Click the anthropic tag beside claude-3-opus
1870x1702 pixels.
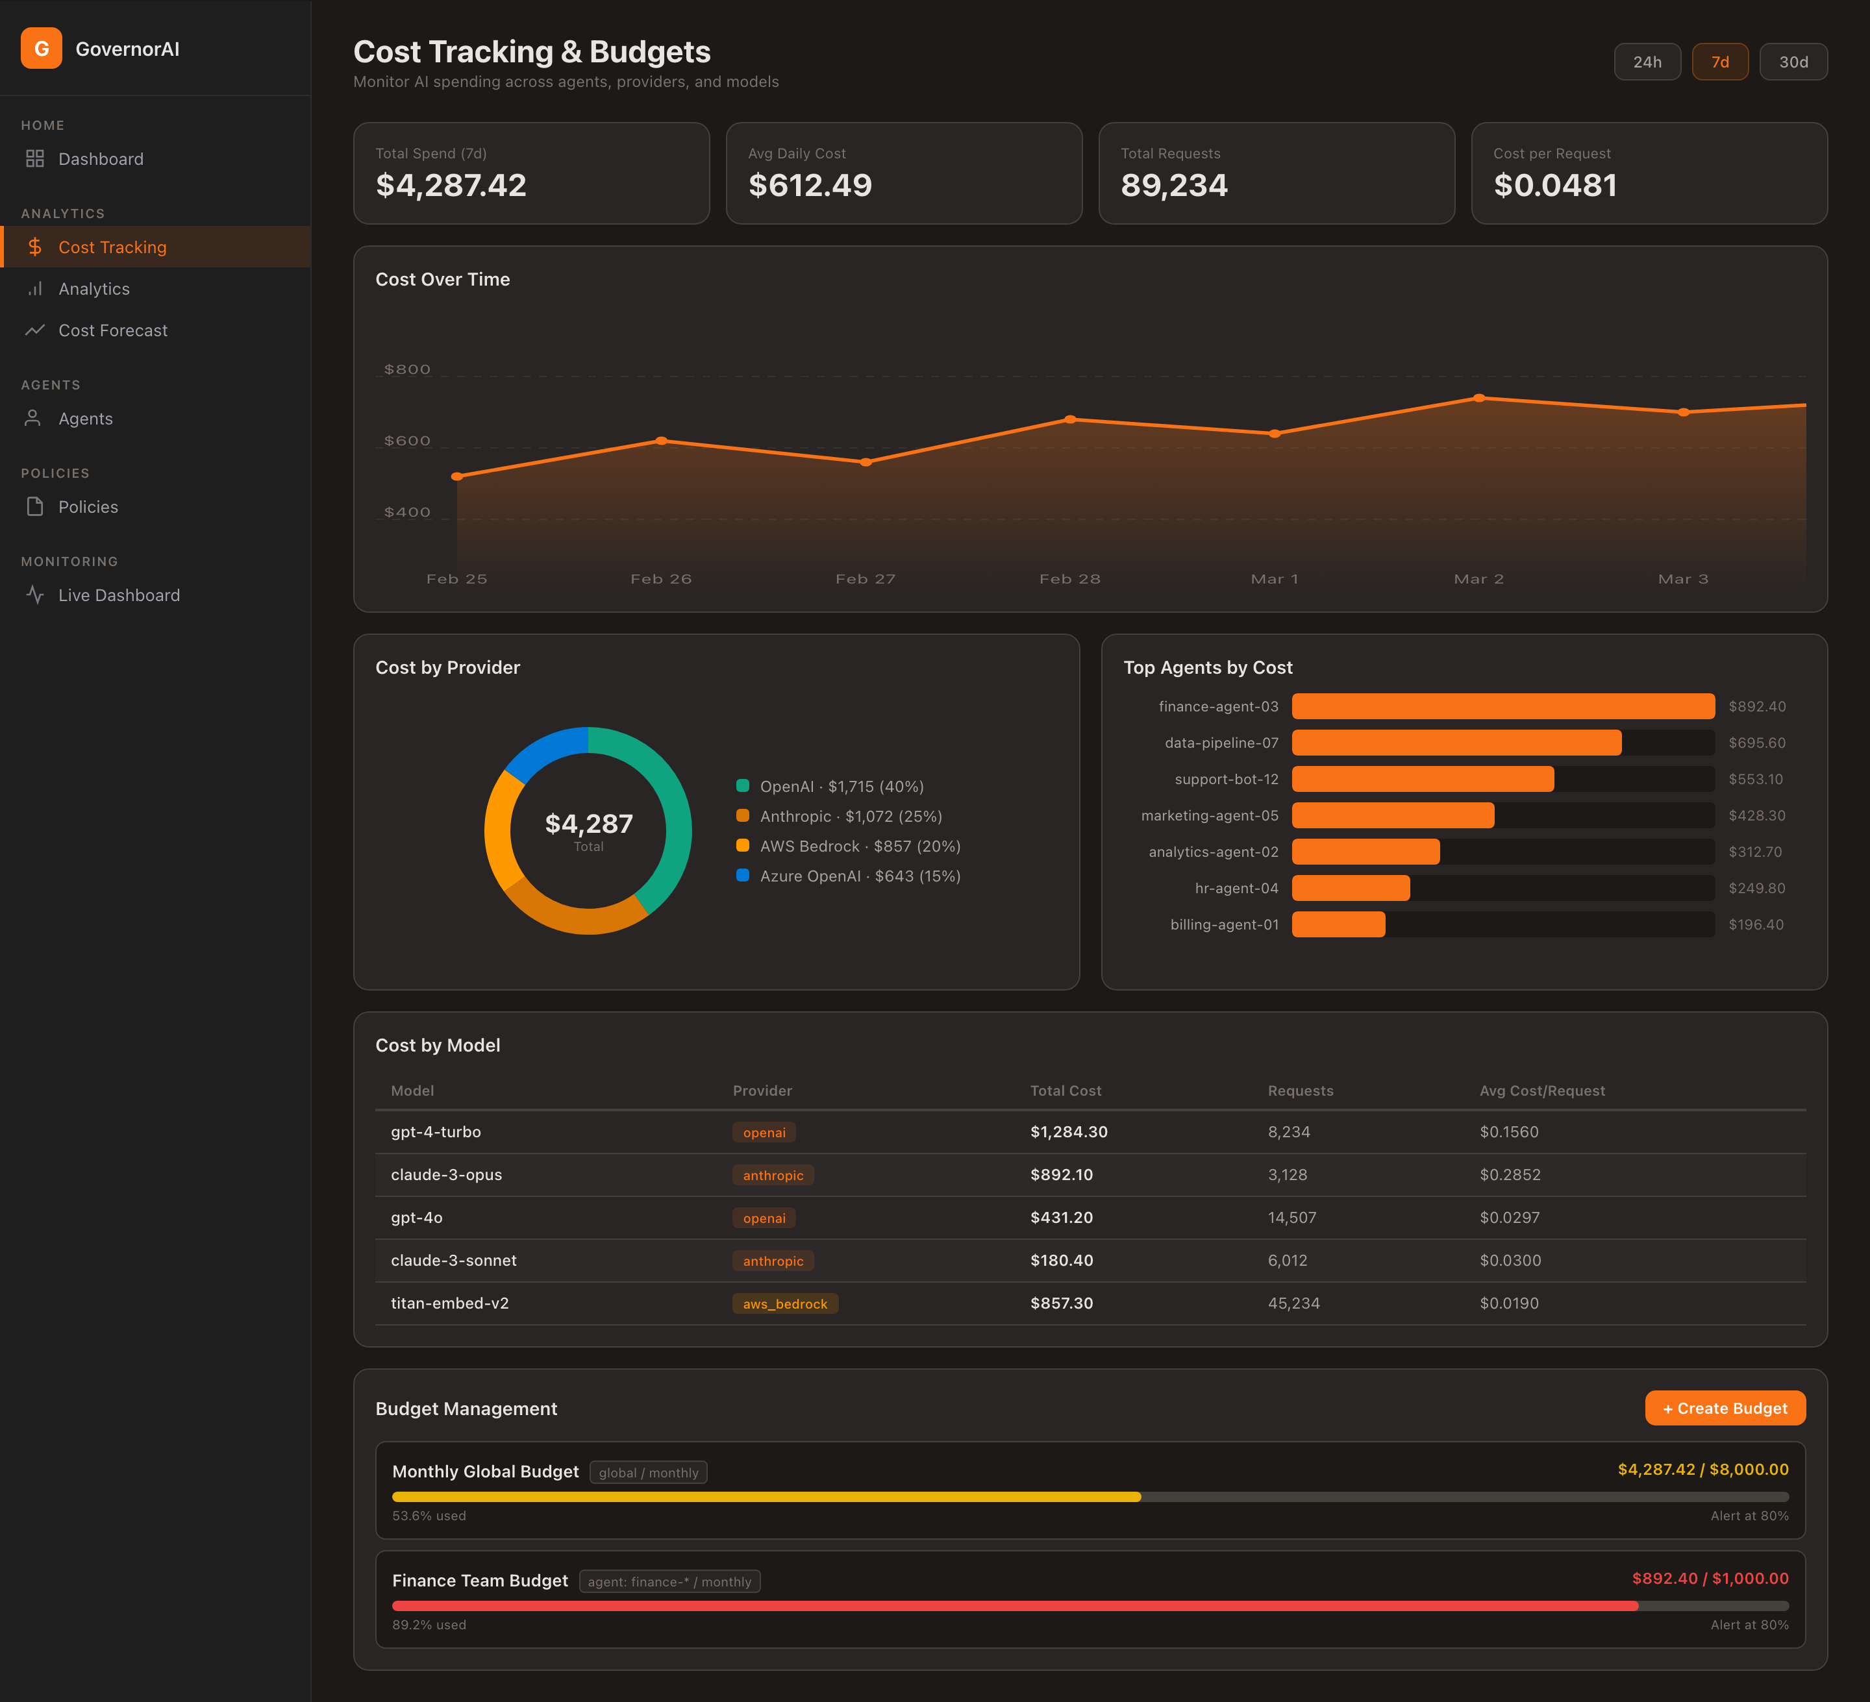point(773,1174)
